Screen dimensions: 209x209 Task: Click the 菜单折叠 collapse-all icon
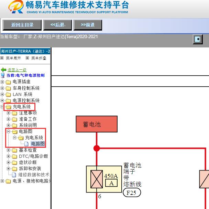tap(27, 58)
